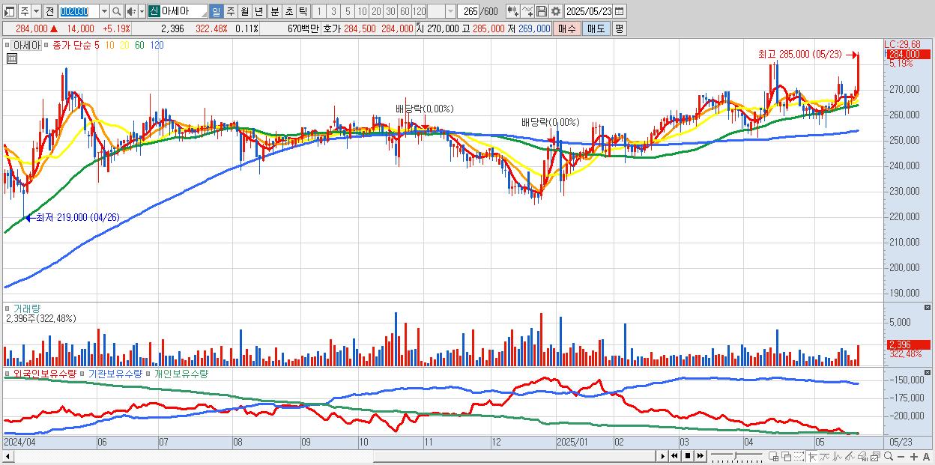This screenshot has width=935, height=465.
Task: Switch to 틱 tick period
Action: pyautogui.click(x=303, y=11)
